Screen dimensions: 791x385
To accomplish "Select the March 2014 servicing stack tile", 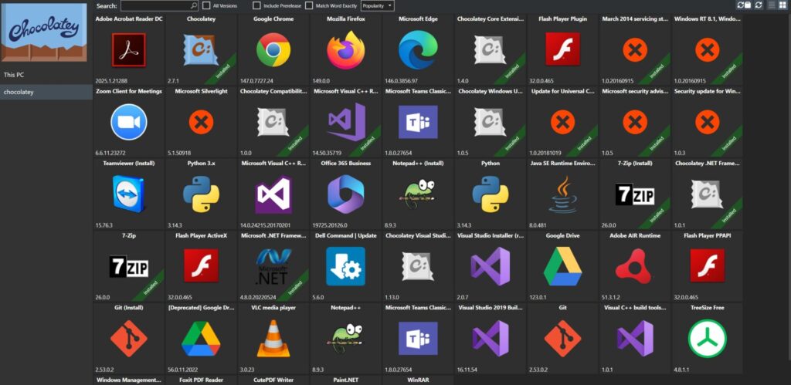I will pyautogui.click(x=635, y=49).
